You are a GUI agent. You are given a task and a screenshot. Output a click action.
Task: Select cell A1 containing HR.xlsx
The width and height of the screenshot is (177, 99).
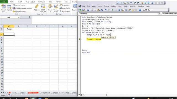[x=9, y=29]
